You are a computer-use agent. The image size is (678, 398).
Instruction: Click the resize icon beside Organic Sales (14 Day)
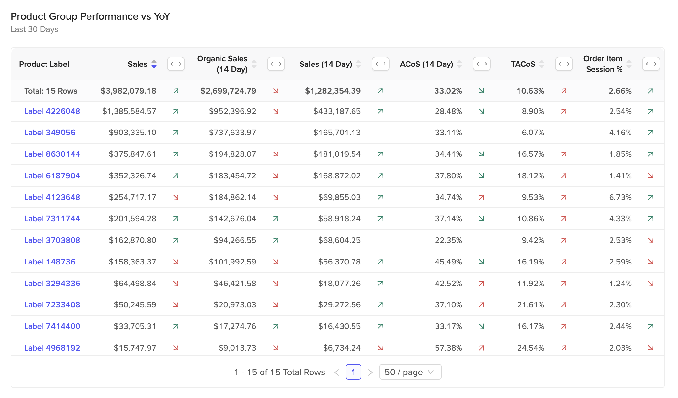[276, 64]
